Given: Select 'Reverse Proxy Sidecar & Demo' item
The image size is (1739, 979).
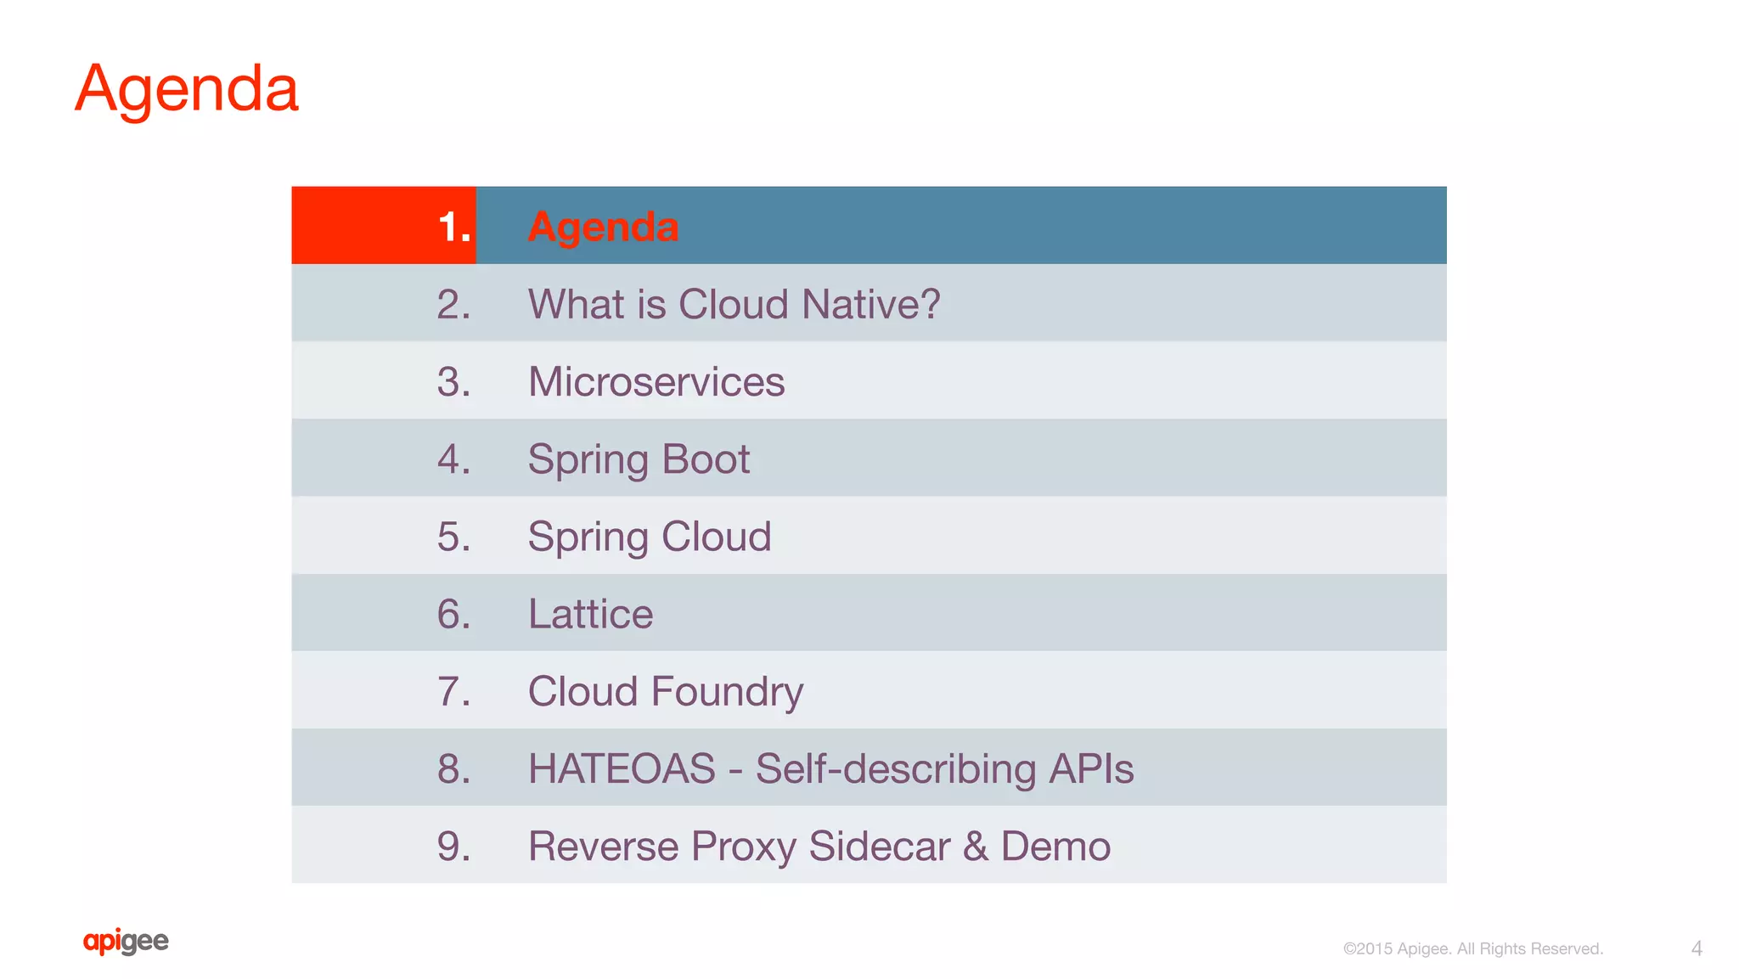Looking at the screenshot, I should [819, 847].
